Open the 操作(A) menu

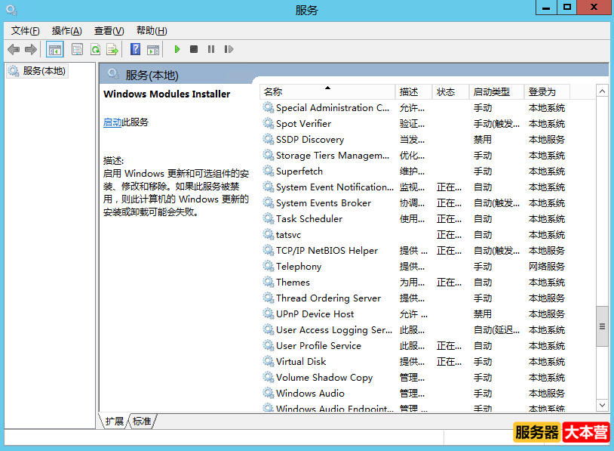[66, 30]
